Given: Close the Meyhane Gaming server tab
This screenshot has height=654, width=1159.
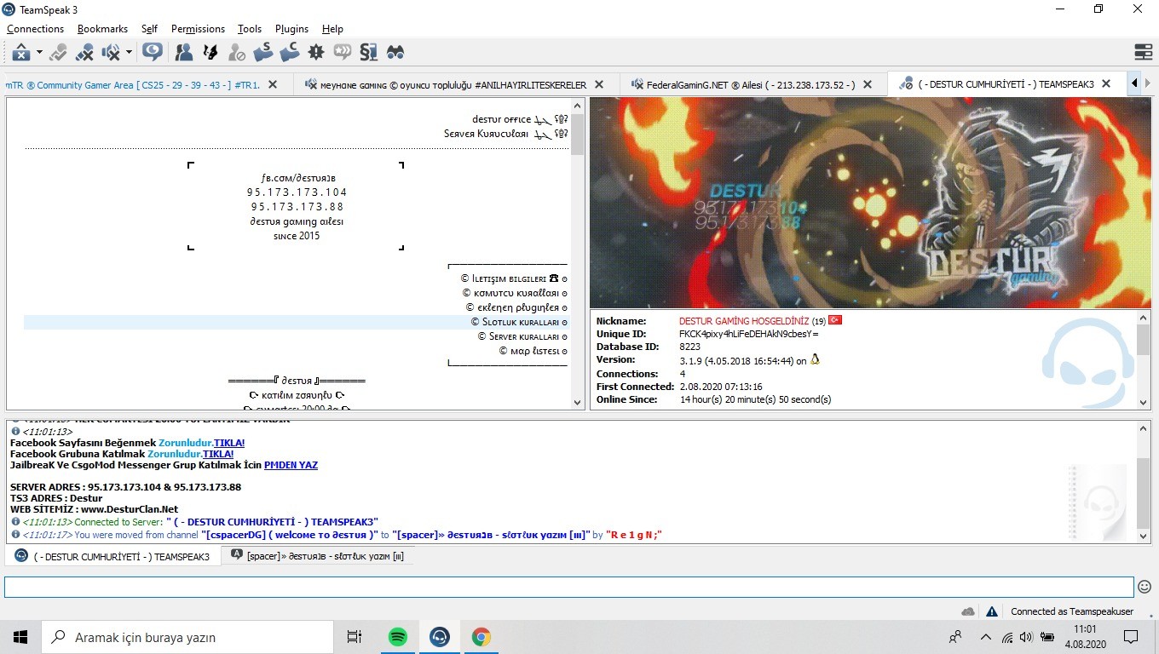Looking at the screenshot, I should [599, 84].
